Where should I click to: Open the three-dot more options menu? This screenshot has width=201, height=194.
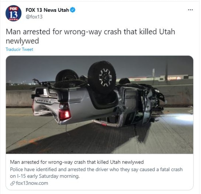[x=190, y=10]
